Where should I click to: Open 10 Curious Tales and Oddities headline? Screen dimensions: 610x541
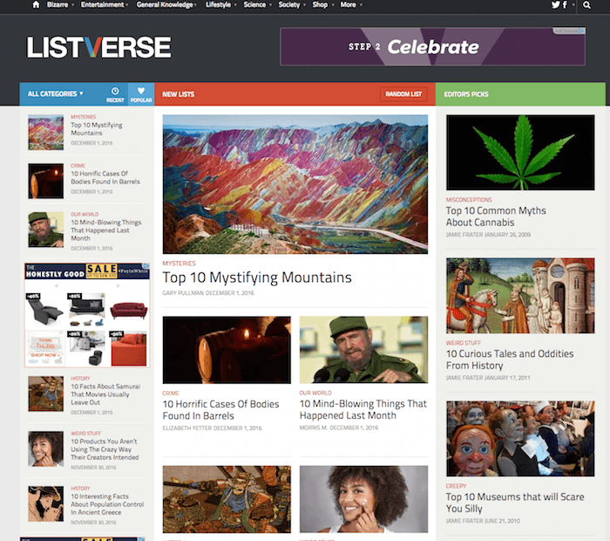pyautogui.click(x=510, y=360)
